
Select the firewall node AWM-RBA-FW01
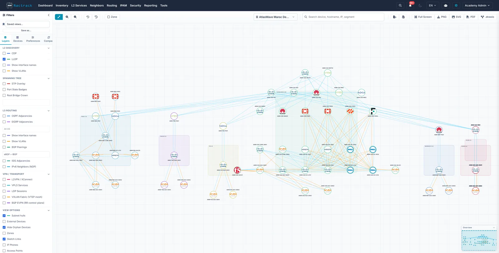click(x=95, y=96)
